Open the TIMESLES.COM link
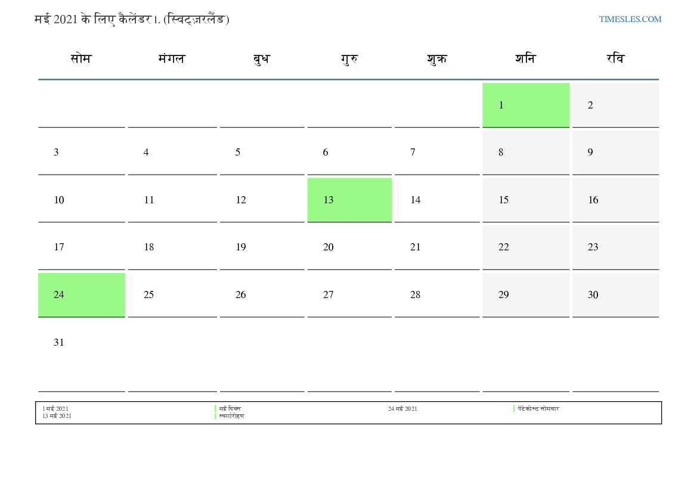This screenshot has height=493, width=697. [630, 19]
